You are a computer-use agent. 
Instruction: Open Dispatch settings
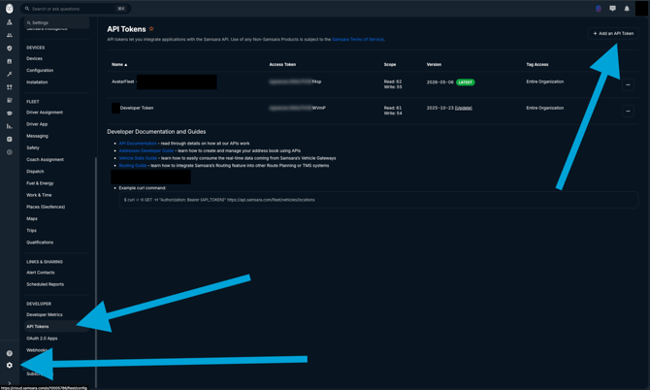(35, 171)
